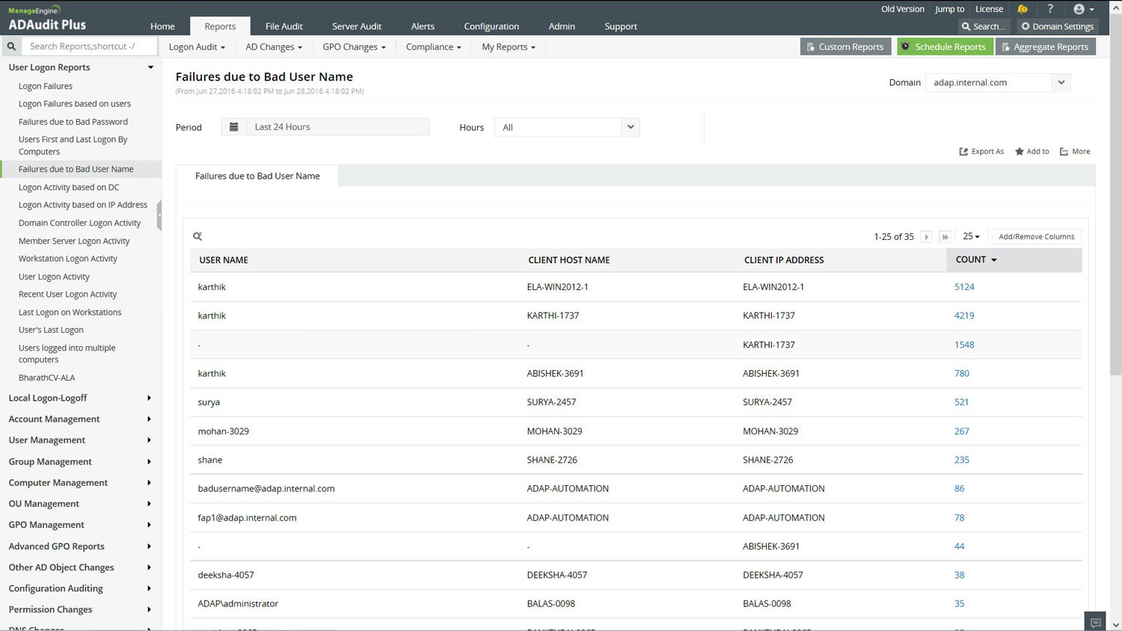Click the help question mark icon
The image size is (1122, 631).
[1050, 9]
